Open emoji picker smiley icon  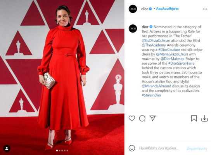tap(132, 148)
